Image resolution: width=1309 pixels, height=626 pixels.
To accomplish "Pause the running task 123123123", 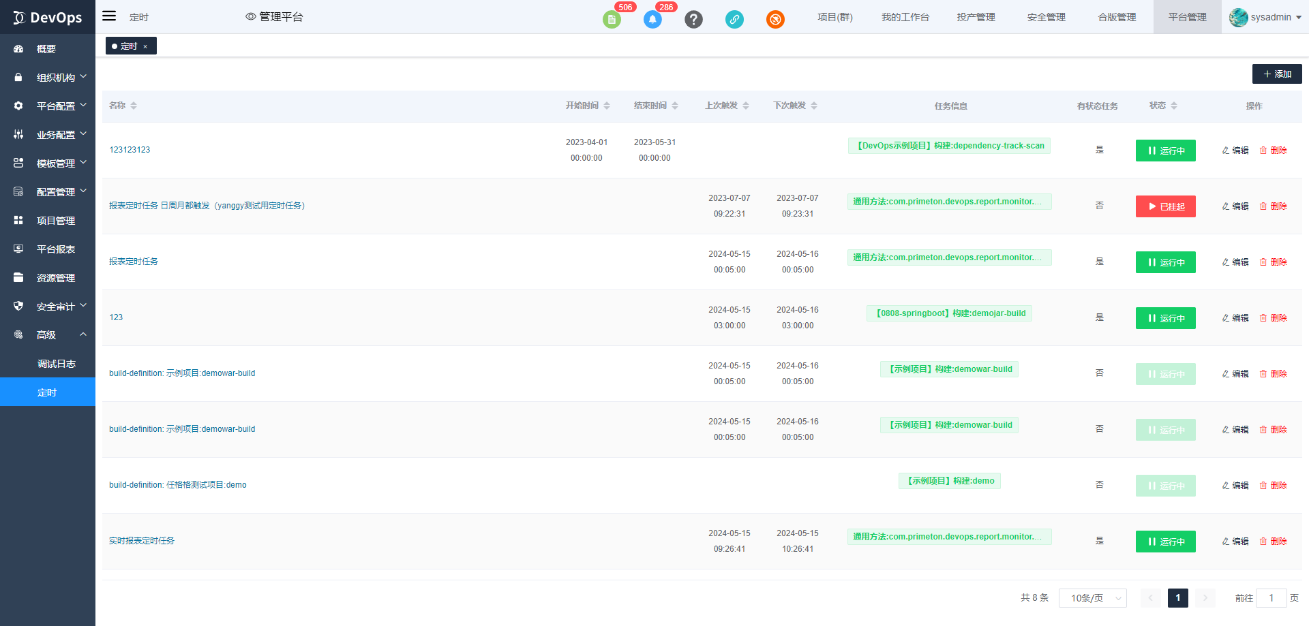I will pos(1165,151).
